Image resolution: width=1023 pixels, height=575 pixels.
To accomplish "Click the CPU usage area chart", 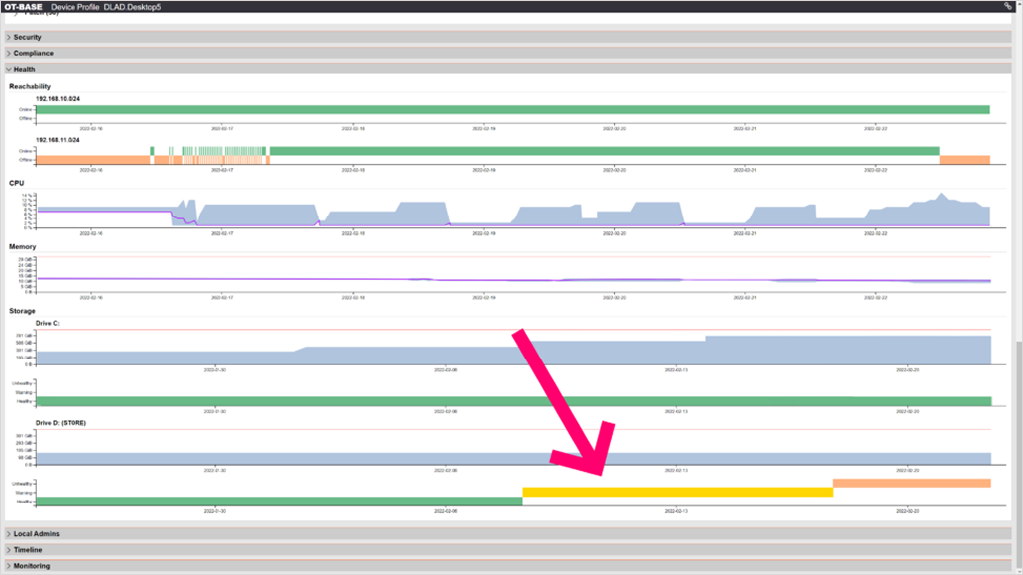I will pyautogui.click(x=512, y=211).
